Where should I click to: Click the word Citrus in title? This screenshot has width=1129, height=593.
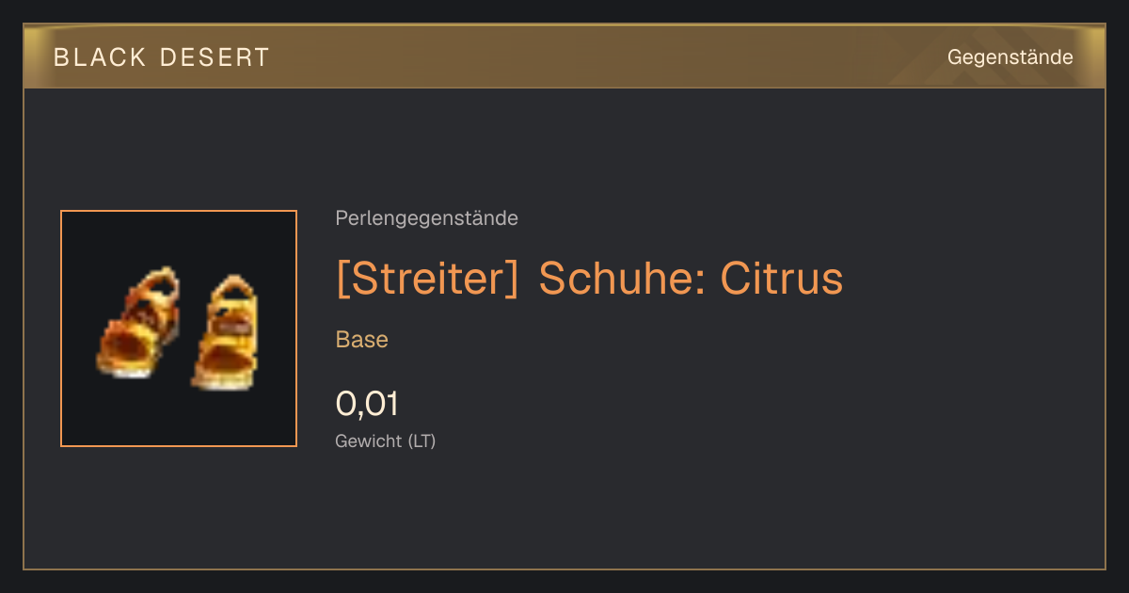[782, 279]
